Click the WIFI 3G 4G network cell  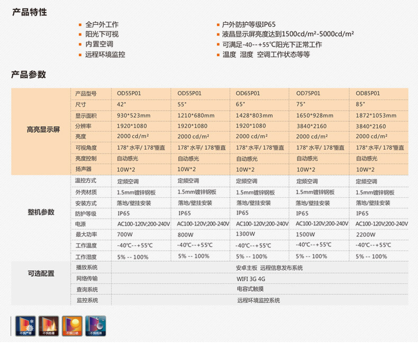(x=250, y=278)
